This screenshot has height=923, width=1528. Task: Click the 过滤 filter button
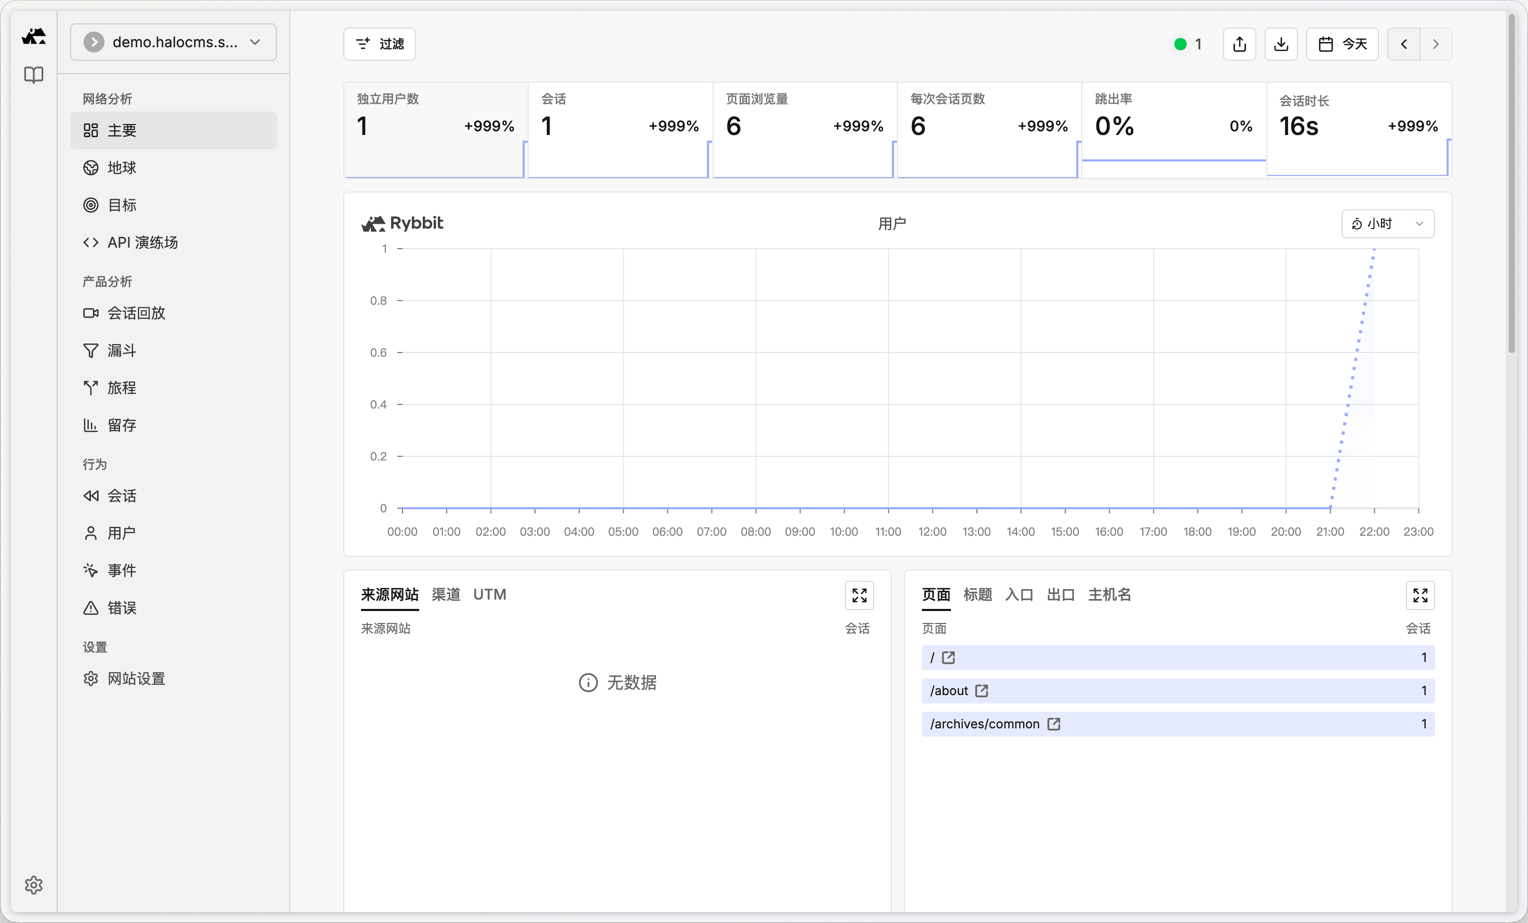[x=380, y=44]
